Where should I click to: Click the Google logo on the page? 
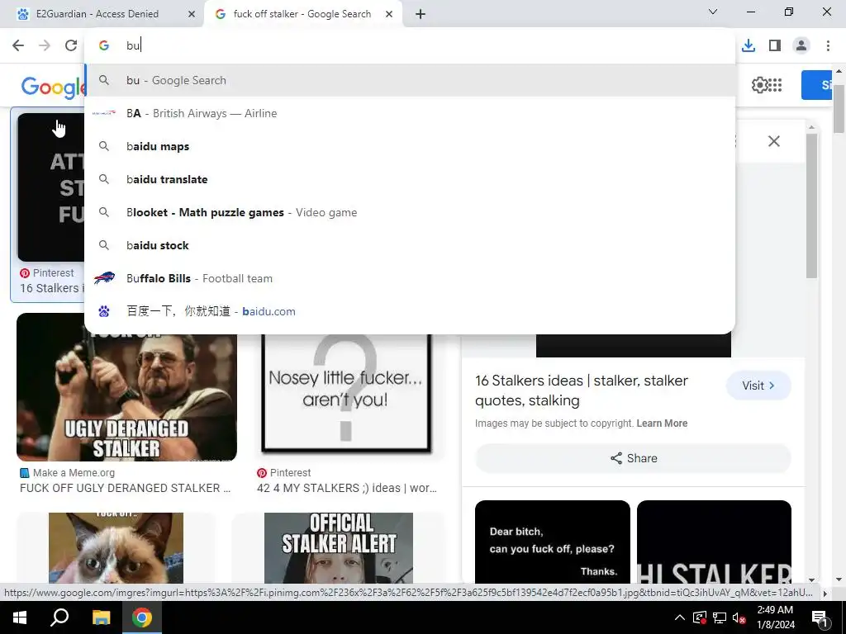tap(54, 86)
